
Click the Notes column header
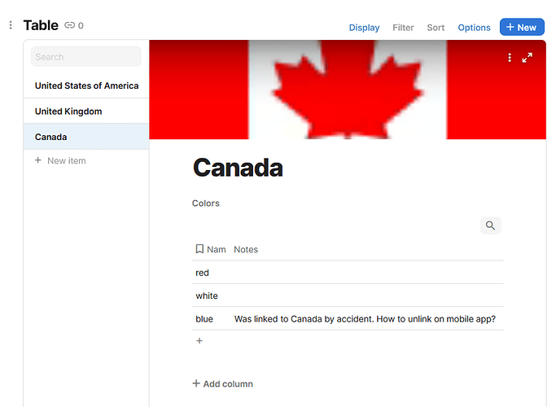[246, 250]
